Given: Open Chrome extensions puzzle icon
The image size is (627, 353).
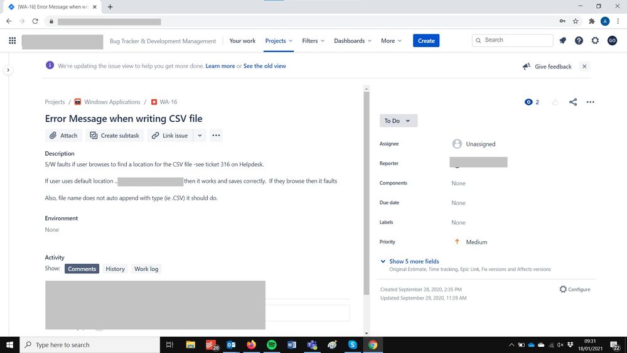Looking at the screenshot, I should click(x=592, y=21).
